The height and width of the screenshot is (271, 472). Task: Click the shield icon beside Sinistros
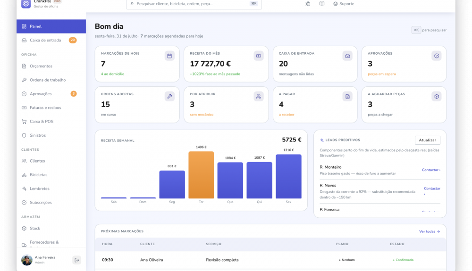(24, 135)
